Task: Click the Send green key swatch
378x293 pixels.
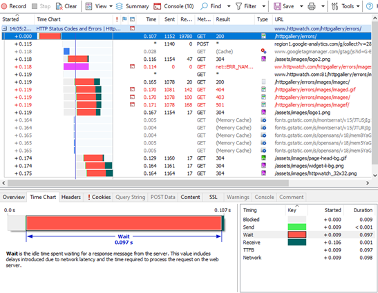Action: [x=296, y=227]
